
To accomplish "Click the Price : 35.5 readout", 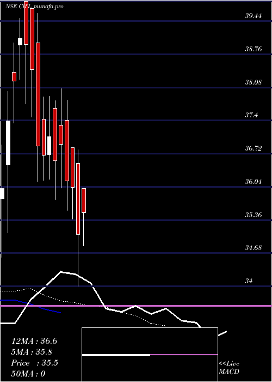I will (34, 363).
